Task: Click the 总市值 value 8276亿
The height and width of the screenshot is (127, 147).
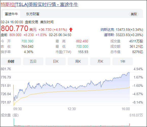Action: pyautogui.click(x=138, y=52)
